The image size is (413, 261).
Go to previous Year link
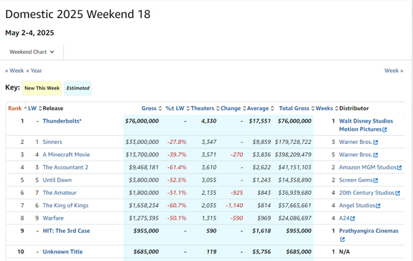(x=34, y=71)
